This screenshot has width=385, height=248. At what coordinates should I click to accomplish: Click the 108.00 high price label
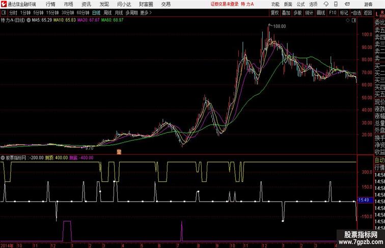(280, 26)
